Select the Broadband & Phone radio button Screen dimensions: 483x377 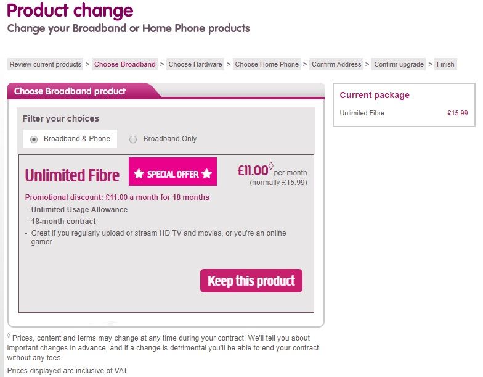click(x=34, y=139)
